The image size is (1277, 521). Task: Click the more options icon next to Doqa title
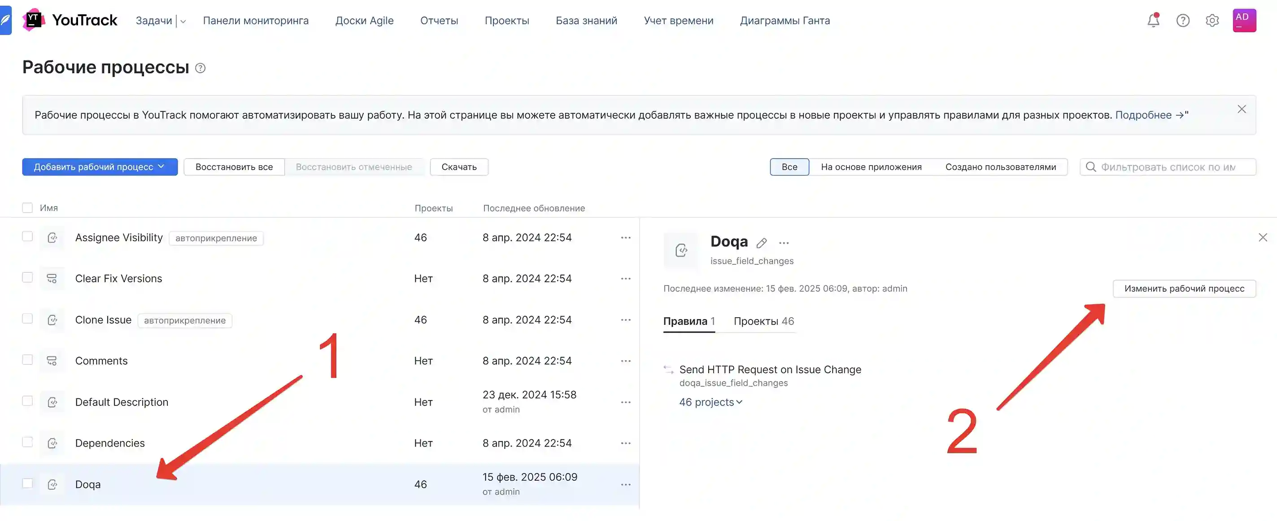point(784,243)
